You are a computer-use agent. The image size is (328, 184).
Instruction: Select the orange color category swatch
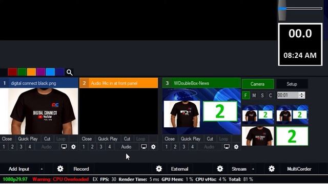[x=31, y=72]
